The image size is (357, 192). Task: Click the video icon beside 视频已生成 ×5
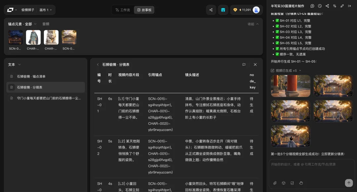click(272, 70)
